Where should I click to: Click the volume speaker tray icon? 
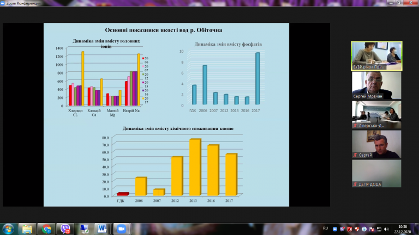point(386,229)
